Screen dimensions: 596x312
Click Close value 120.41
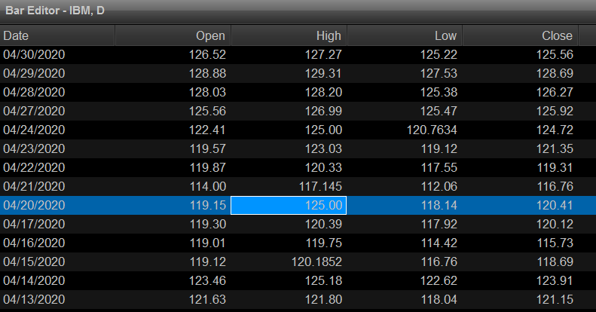pyautogui.click(x=555, y=205)
